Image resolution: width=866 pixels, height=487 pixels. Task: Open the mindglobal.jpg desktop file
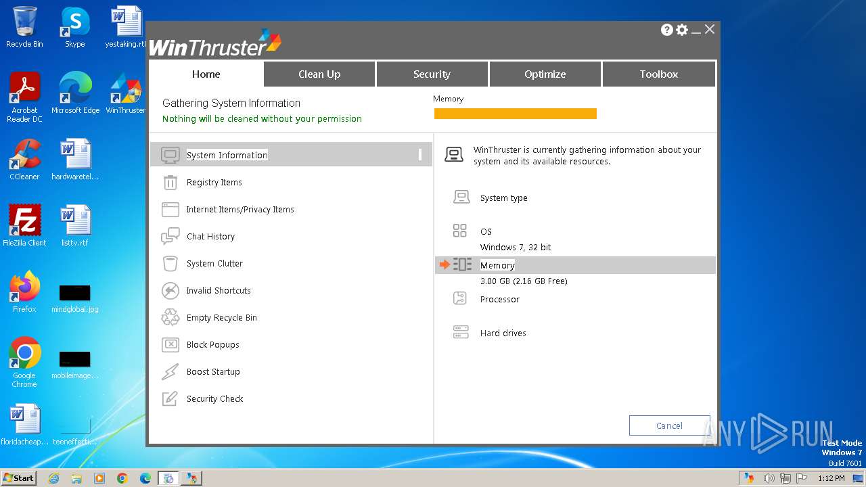(x=75, y=298)
